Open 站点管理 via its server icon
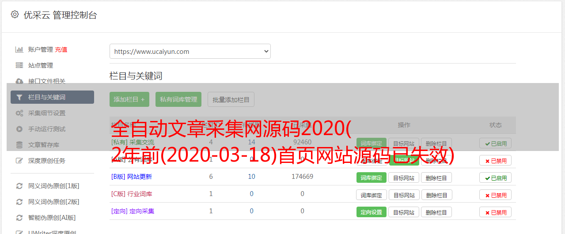This screenshot has height=234, width=565. pyautogui.click(x=19, y=65)
